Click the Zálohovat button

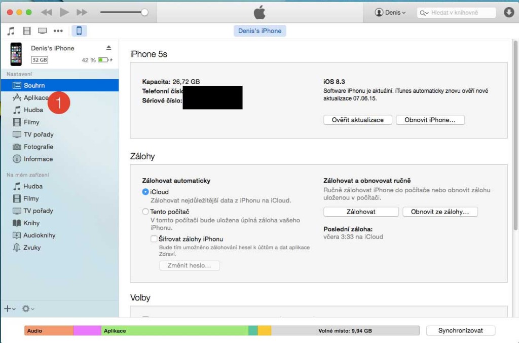coord(361,212)
